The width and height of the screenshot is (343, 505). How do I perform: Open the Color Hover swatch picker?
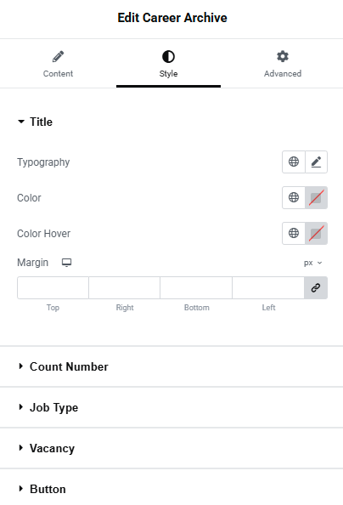pos(317,233)
